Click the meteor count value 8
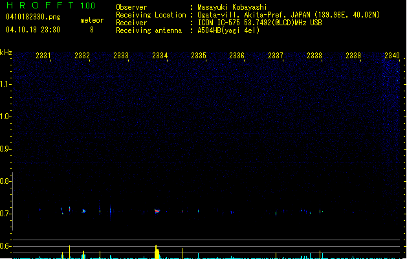407x259 pixels. (x=92, y=30)
